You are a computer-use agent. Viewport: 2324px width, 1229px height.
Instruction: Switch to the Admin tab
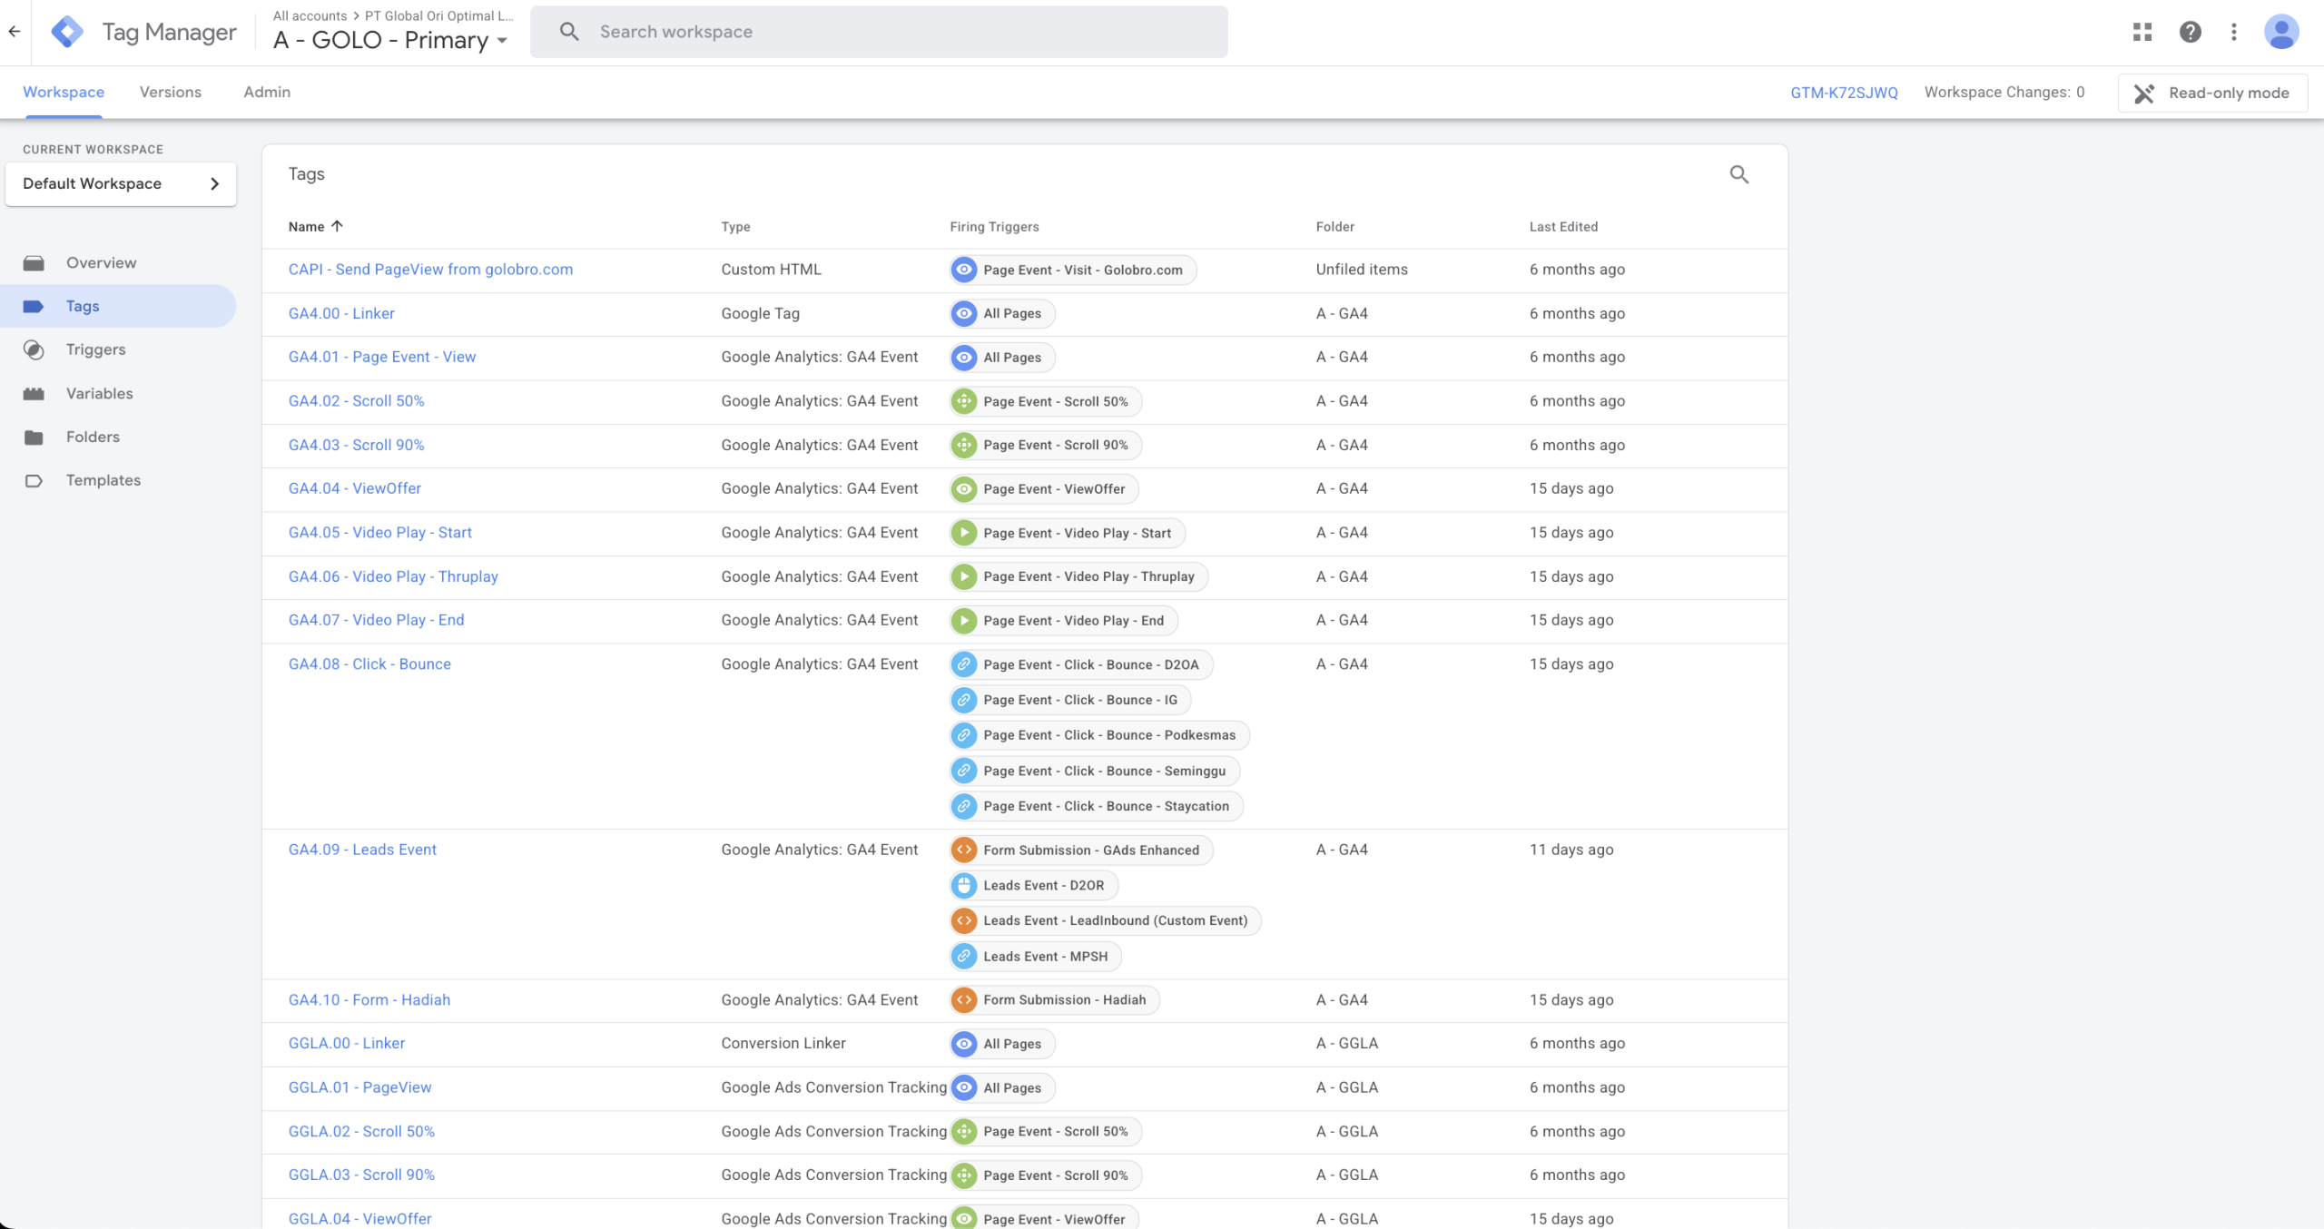tap(267, 92)
